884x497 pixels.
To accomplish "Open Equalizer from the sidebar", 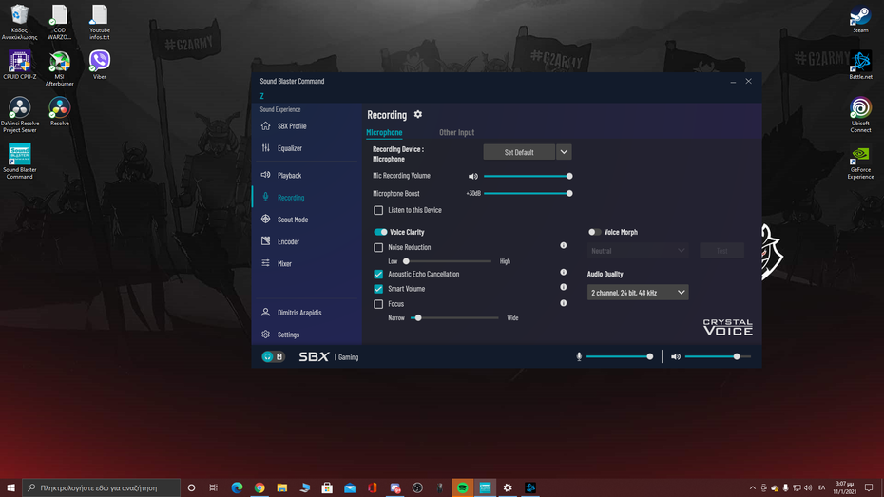I will point(289,148).
